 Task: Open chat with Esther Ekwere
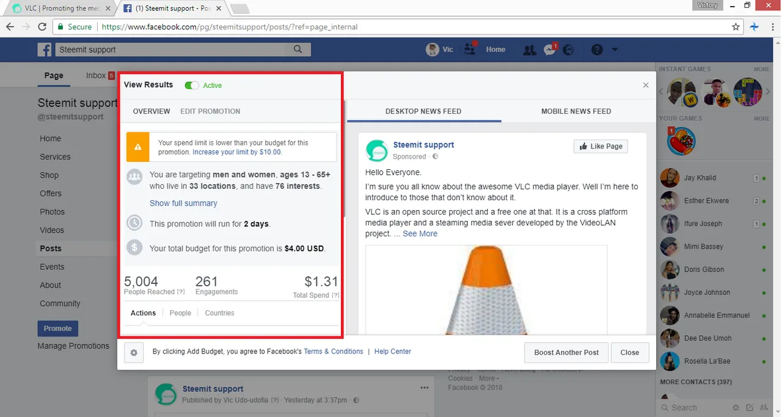[712, 201]
